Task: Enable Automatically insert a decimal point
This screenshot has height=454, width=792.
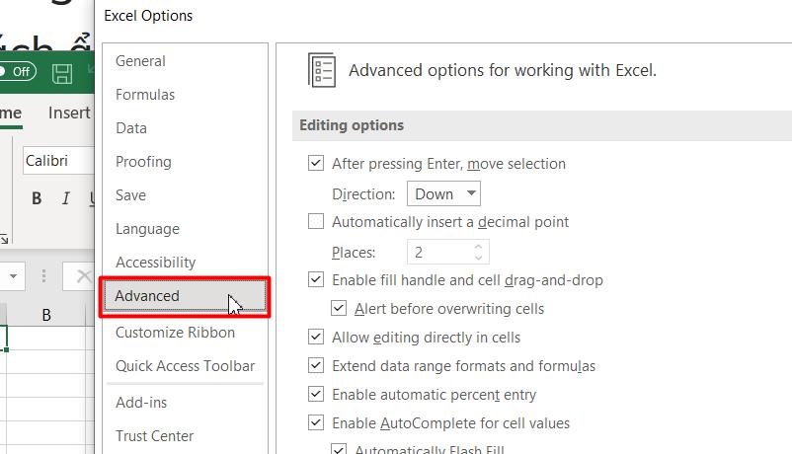Action: click(316, 222)
